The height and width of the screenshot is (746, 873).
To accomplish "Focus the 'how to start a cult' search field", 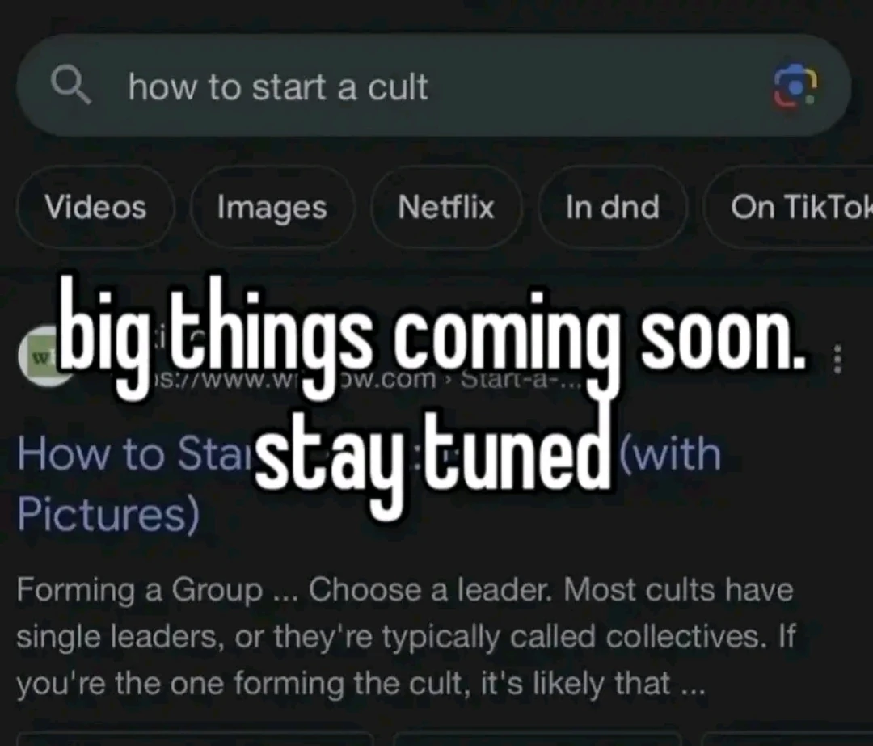I will [433, 86].
